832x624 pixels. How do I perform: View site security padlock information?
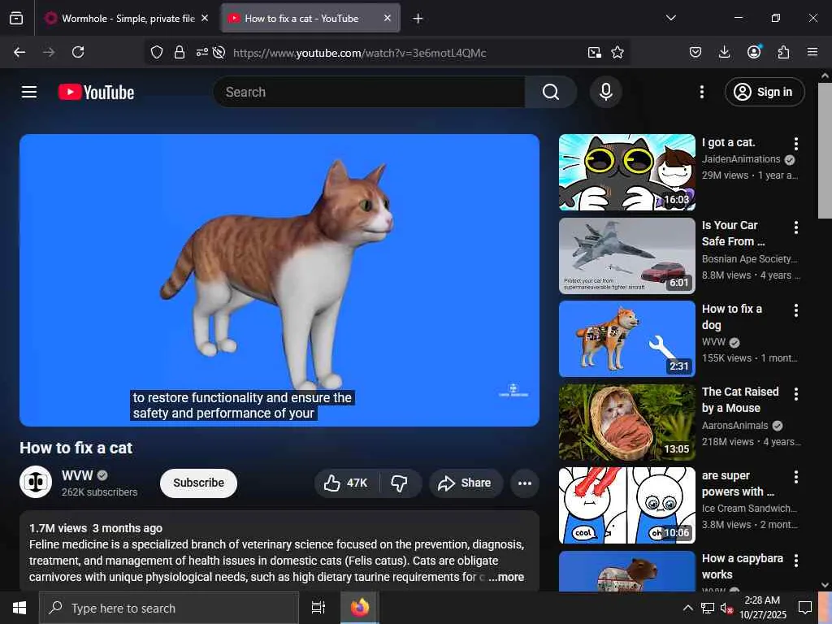[180, 52]
